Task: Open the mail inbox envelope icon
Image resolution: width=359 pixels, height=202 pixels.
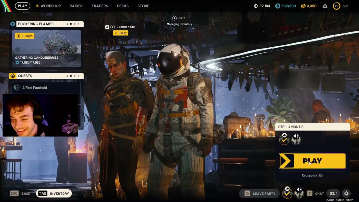Action: click(325, 6)
